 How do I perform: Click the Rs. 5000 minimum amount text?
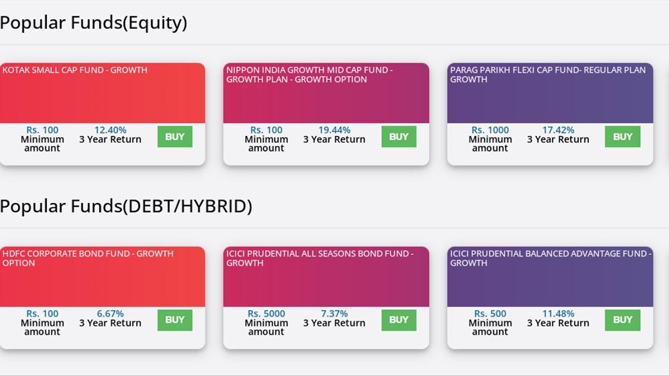click(266, 314)
